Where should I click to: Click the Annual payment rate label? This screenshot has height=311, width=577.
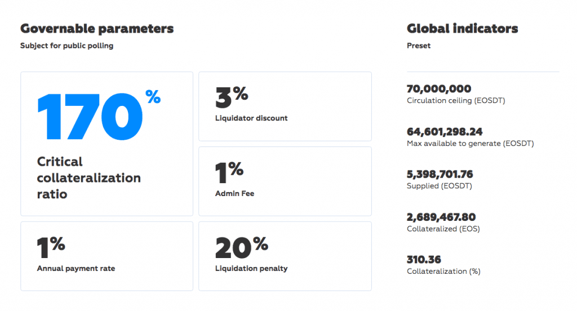[x=76, y=269]
